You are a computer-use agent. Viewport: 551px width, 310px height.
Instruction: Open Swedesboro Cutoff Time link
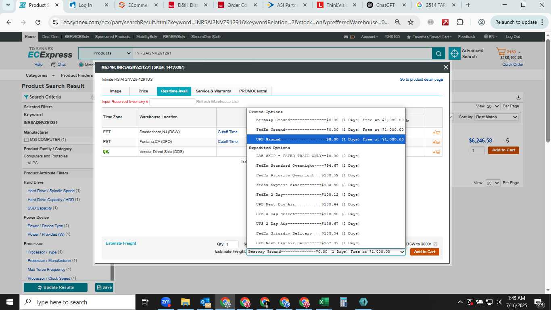tap(227, 132)
